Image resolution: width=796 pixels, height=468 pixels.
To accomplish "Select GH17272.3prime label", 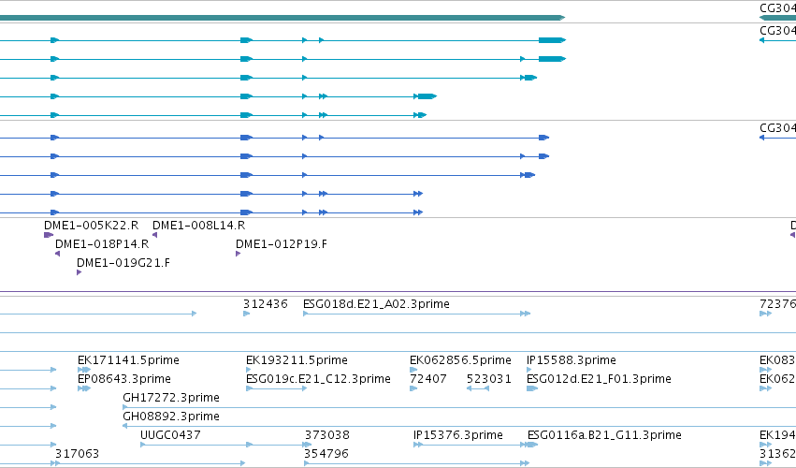I will pos(171,398).
